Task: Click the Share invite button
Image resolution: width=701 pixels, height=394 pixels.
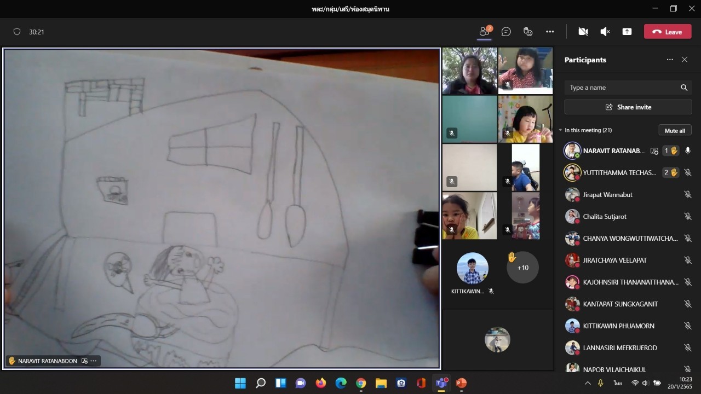Action: pos(628,107)
